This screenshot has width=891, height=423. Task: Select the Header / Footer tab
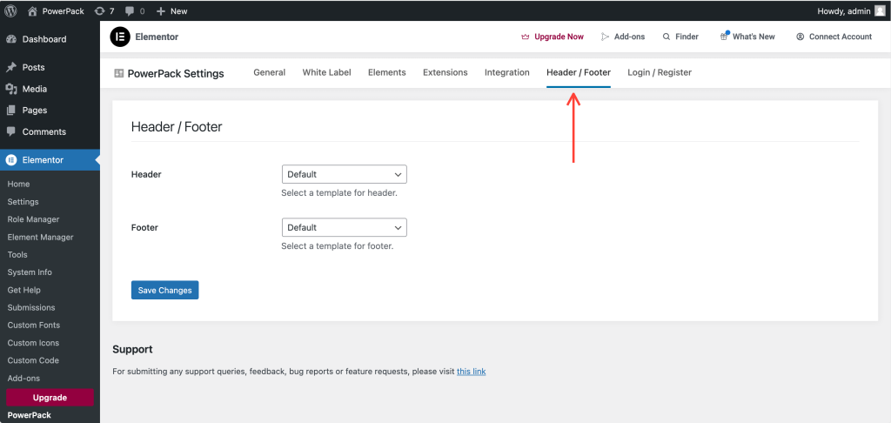pos(579,72)
